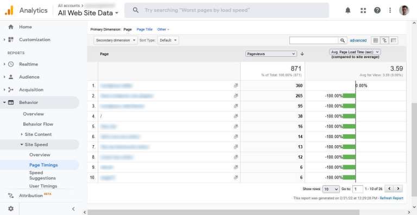Click the Refresh Report link
Viewport: 417px width, 215px height.
pyautogui.click(x=391, y=198)
